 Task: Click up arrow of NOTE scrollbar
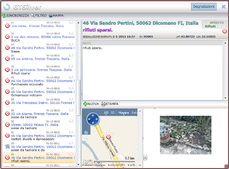pos(225,43)
